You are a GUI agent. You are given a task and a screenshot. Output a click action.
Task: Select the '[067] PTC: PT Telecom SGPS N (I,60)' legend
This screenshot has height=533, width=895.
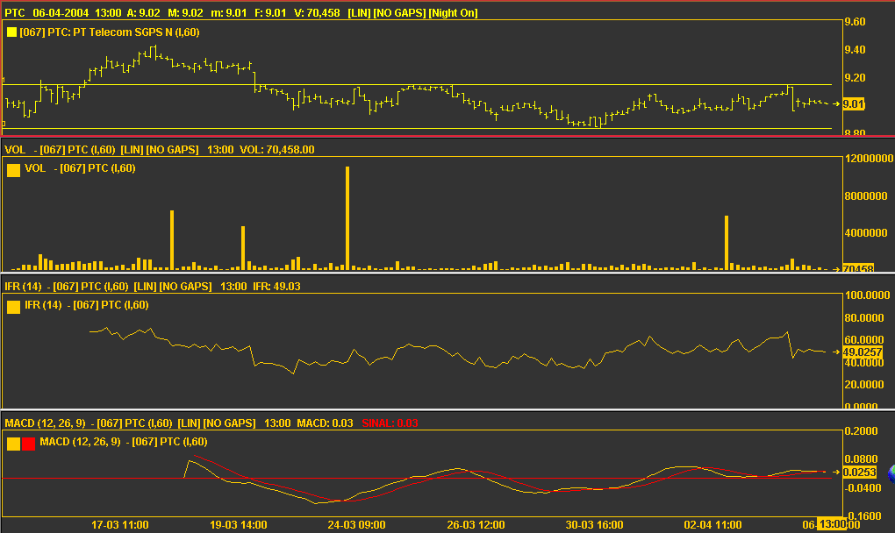(110, 32)
